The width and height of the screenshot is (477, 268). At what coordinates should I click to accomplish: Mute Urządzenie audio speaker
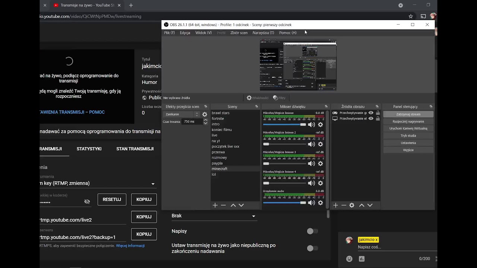coord(312,203)
